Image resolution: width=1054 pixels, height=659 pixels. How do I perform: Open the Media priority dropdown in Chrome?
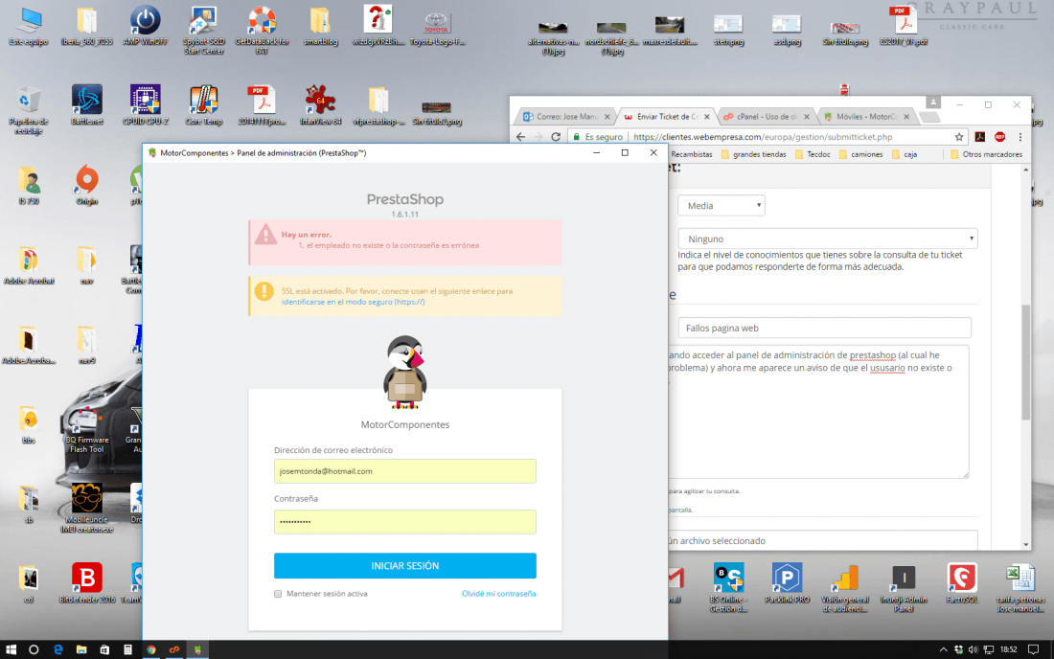click(x=721, y=206)
